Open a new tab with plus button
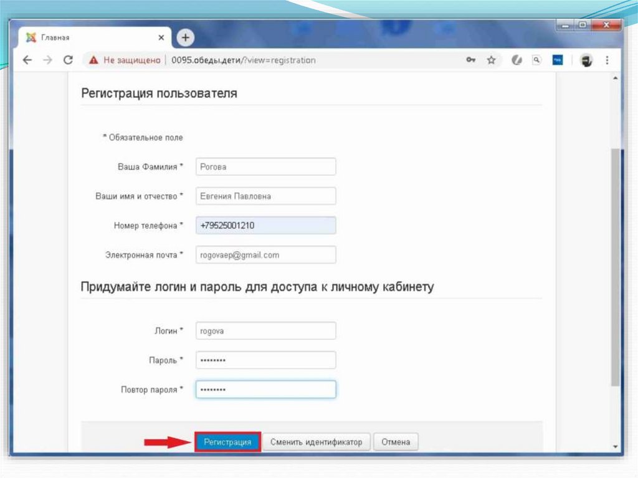 coord(186,38)
